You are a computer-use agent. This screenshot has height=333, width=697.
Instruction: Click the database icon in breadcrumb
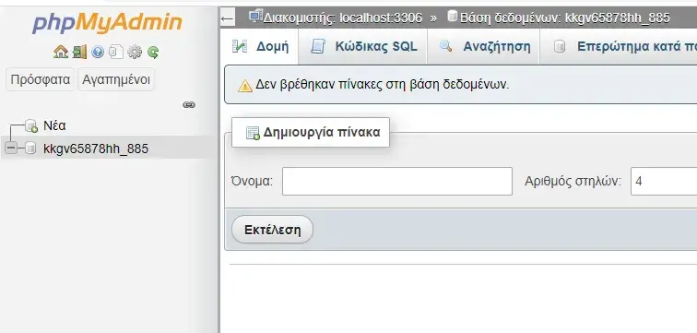pyautogui.click(x=453, y=16)
